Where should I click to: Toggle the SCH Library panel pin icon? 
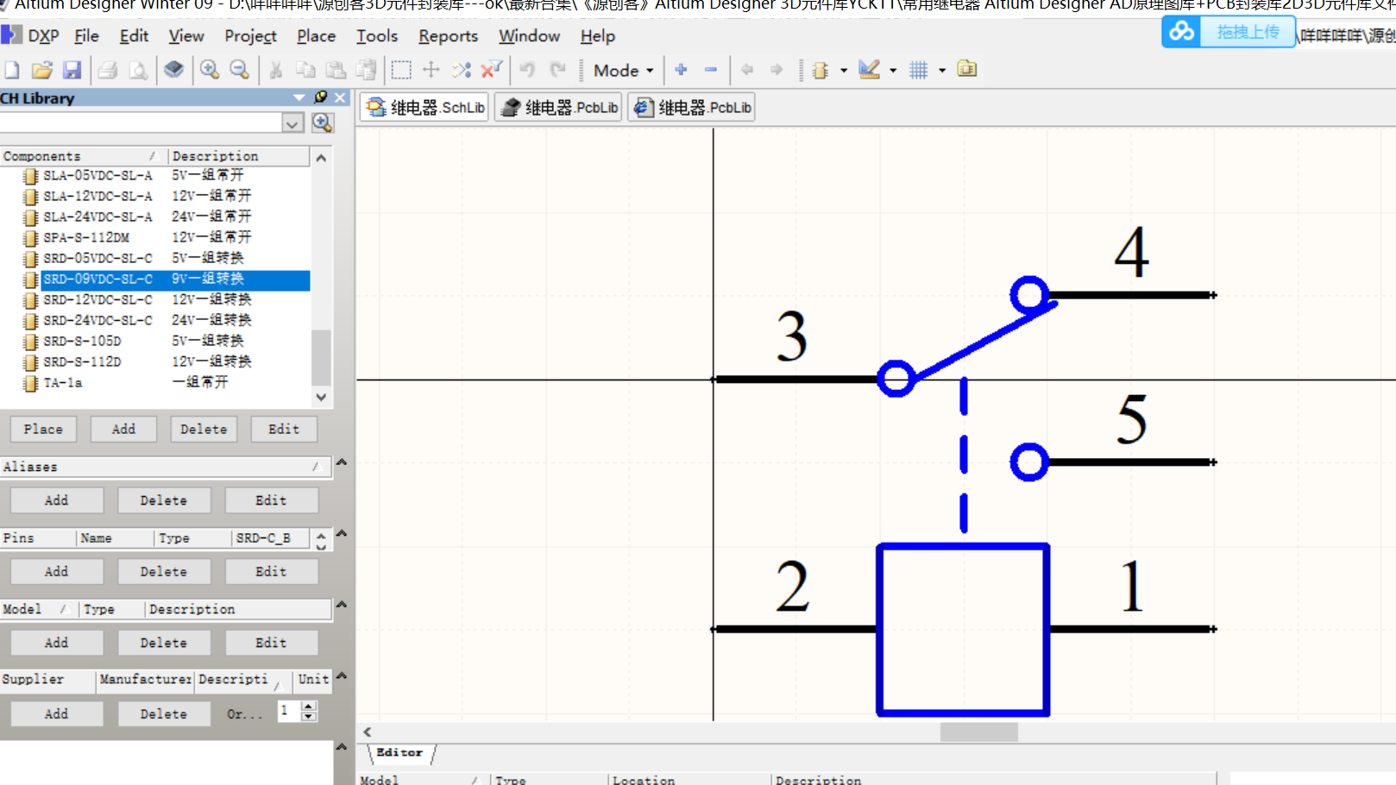pyautogui.click(x=321, y=97)
